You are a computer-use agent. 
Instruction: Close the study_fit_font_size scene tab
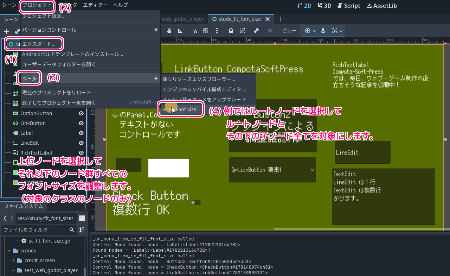[268, 19]
